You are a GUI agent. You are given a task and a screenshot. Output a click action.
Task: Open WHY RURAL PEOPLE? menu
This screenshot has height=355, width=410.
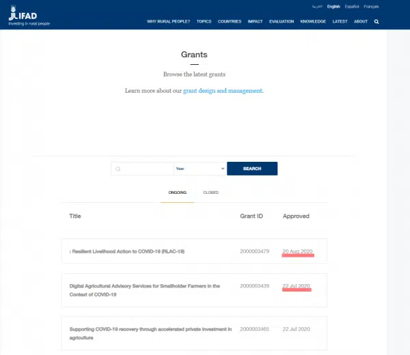pyautogui.click(x=168, y=21)
